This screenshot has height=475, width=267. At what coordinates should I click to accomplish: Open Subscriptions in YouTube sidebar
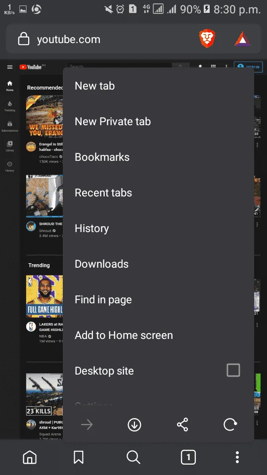pyautogui.click(x=10, y=126)
